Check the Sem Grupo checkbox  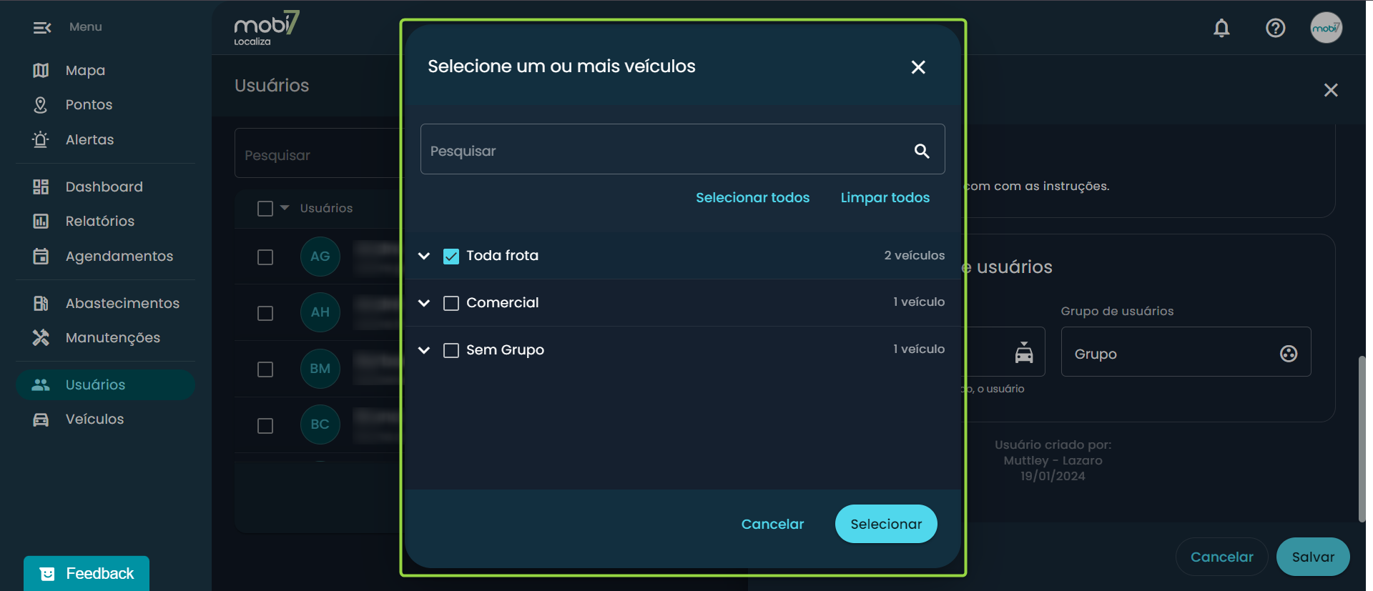click(x=451, y=350)
